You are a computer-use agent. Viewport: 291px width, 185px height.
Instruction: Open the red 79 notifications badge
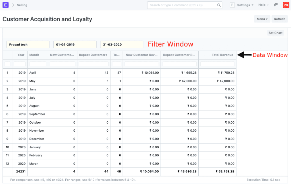(286, 5)
